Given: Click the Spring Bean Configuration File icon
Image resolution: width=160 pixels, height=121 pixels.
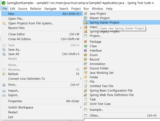Looking at the screenshot, I should tap(85, 90).
